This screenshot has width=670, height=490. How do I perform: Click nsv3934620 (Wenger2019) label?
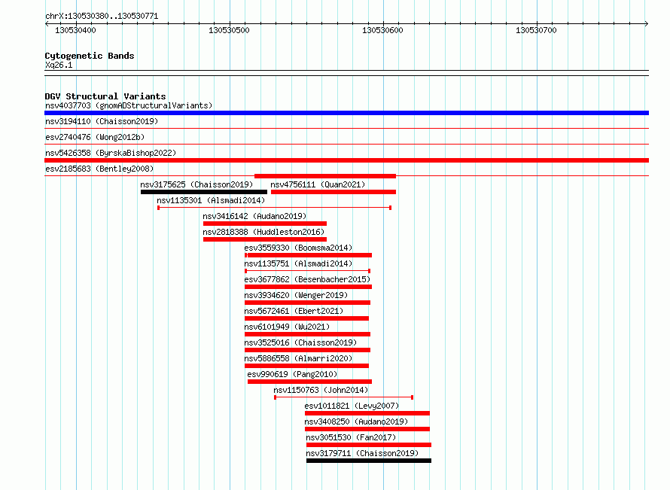296,295
